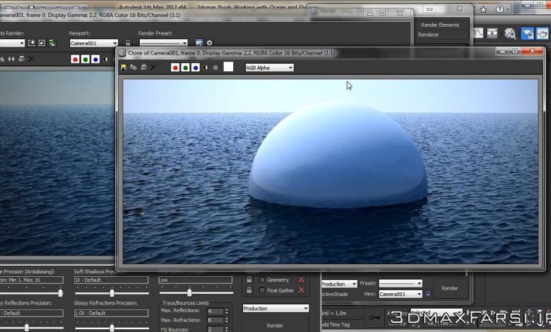Viewport: 551px width, 332px height.
Task: Click the Soft Shadows '1X - Default' field
Action: (111, 280)
